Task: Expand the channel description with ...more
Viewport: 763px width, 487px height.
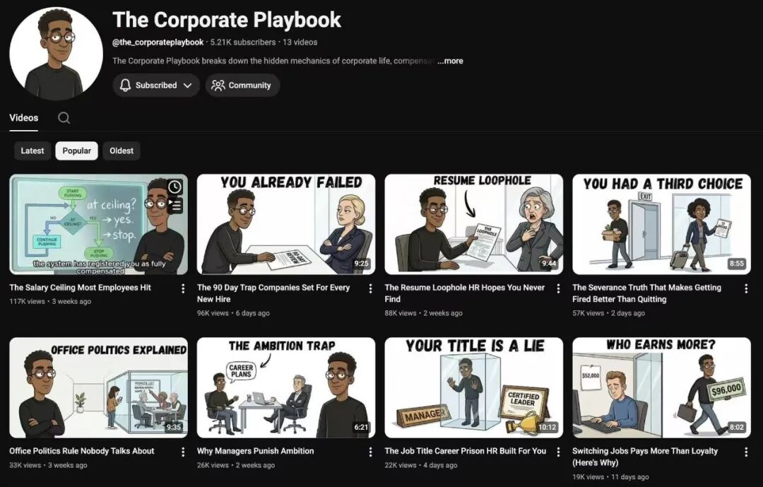Action: [450, 61]
